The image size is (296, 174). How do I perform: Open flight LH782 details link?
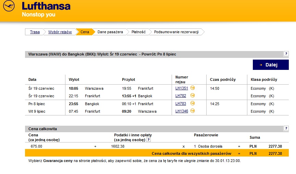(181, 96)
